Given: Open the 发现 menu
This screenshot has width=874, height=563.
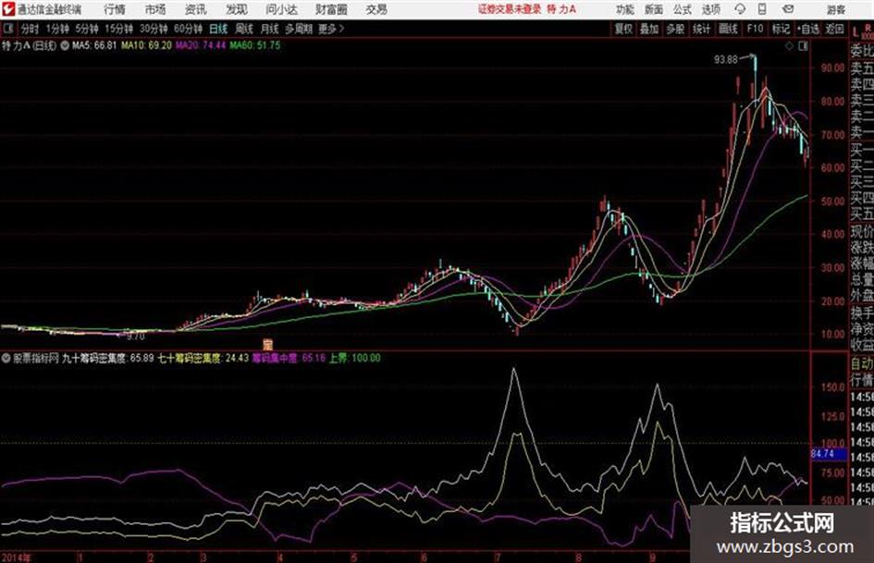Looking at the screenshot, I should [237, 9].
